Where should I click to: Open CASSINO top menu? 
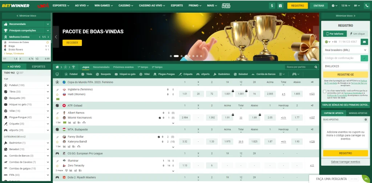(x=126, y=6)
